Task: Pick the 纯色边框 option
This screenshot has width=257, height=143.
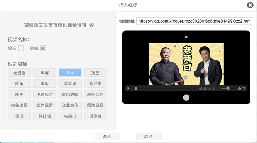Action: coord(19,105)
